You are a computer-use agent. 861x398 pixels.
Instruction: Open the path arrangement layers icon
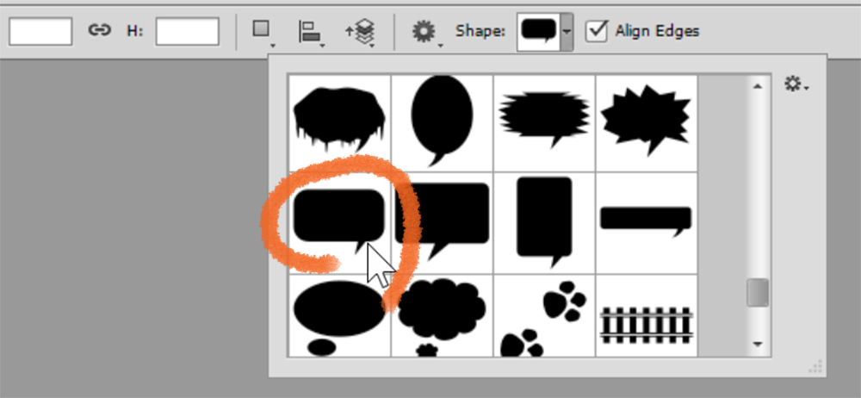360,33
